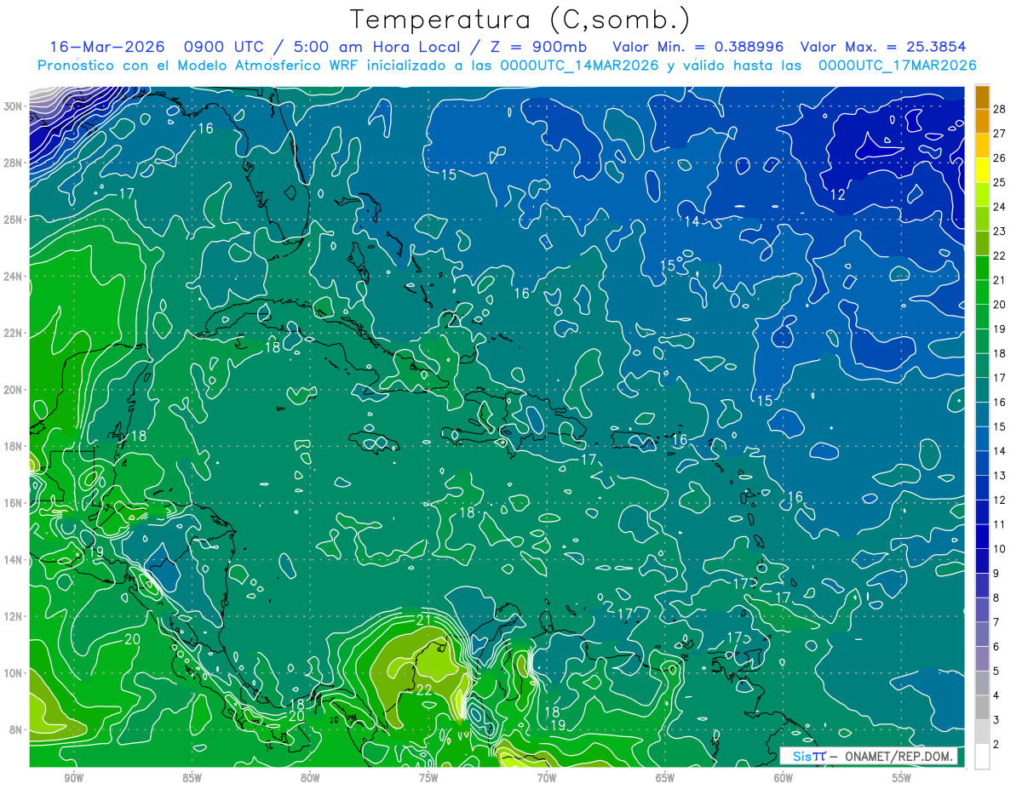Click the "14" contour label on the map
Screen dimensions: 1022x789
coord(692,221)
